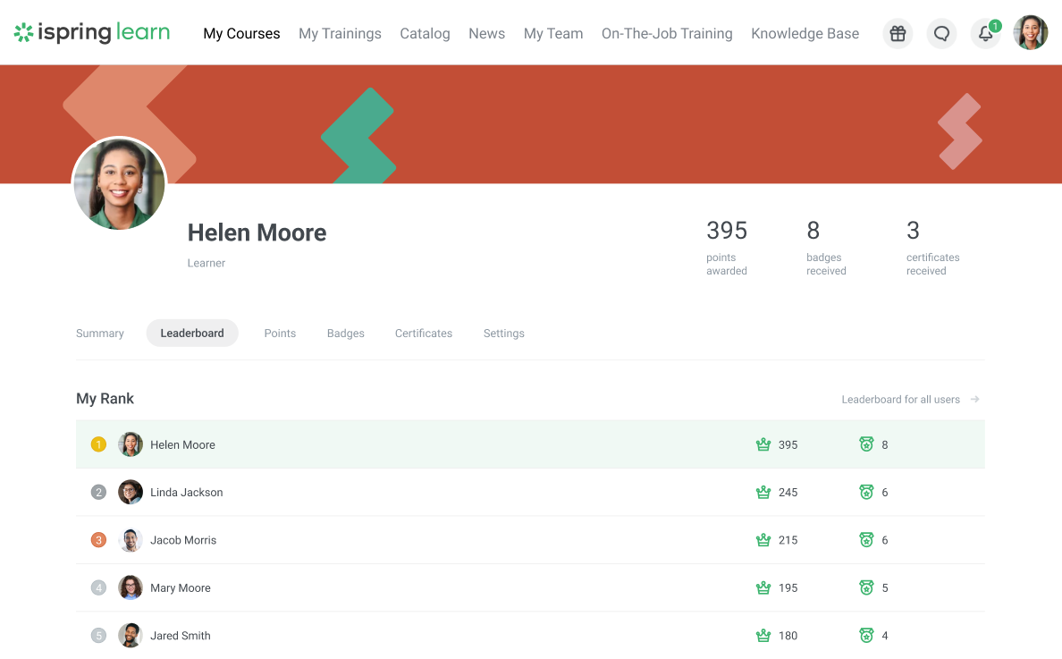Click the crown icon in Jared Smith's row
1062x659 pixels.
pyautogui.click(x=763, y=635)
